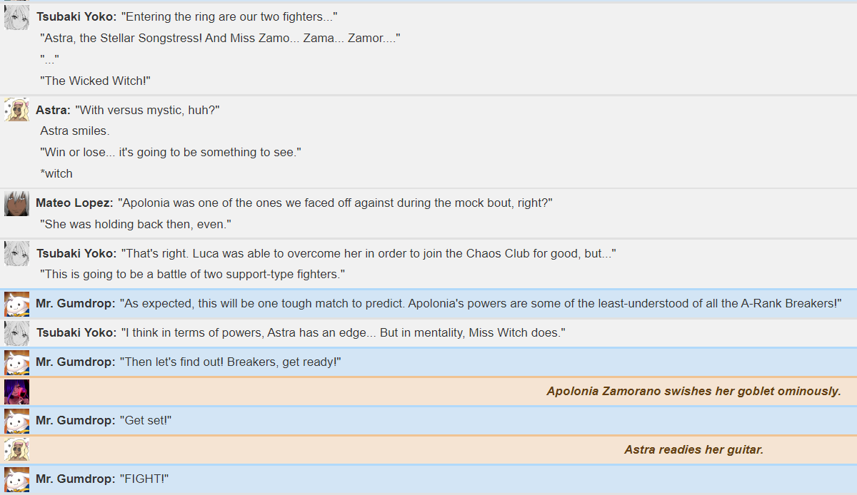
Task: Click the Mateo Lopez speaker name
Action: click(74, 203)
